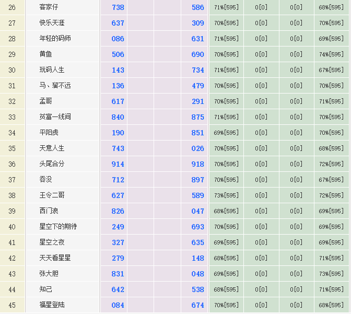Click the name 马、溜不远

55,86
